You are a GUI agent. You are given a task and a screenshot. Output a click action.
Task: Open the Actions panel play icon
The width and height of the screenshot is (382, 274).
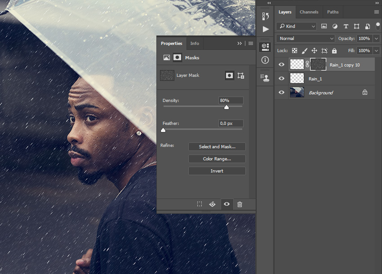pyautogui.click(x=266, y=29)
